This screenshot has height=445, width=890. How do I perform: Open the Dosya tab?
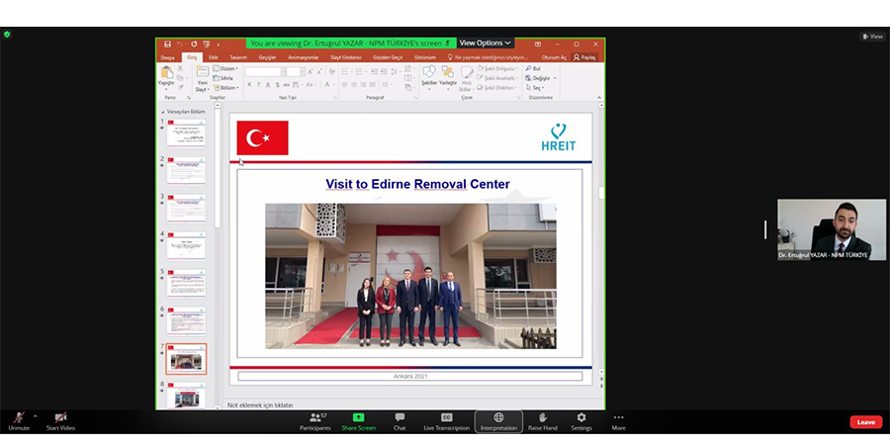167,57
